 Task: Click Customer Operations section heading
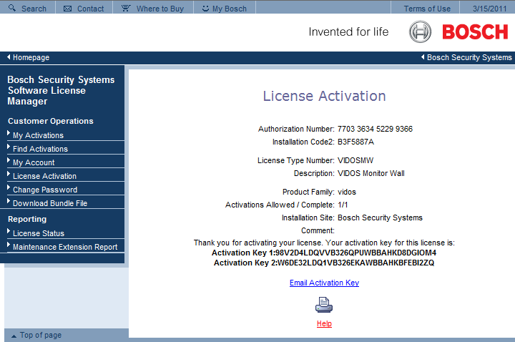(x=51, y=121)
